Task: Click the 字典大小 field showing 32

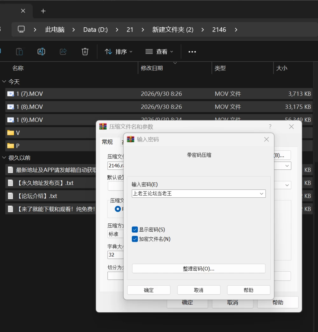Action: (116, 255)
